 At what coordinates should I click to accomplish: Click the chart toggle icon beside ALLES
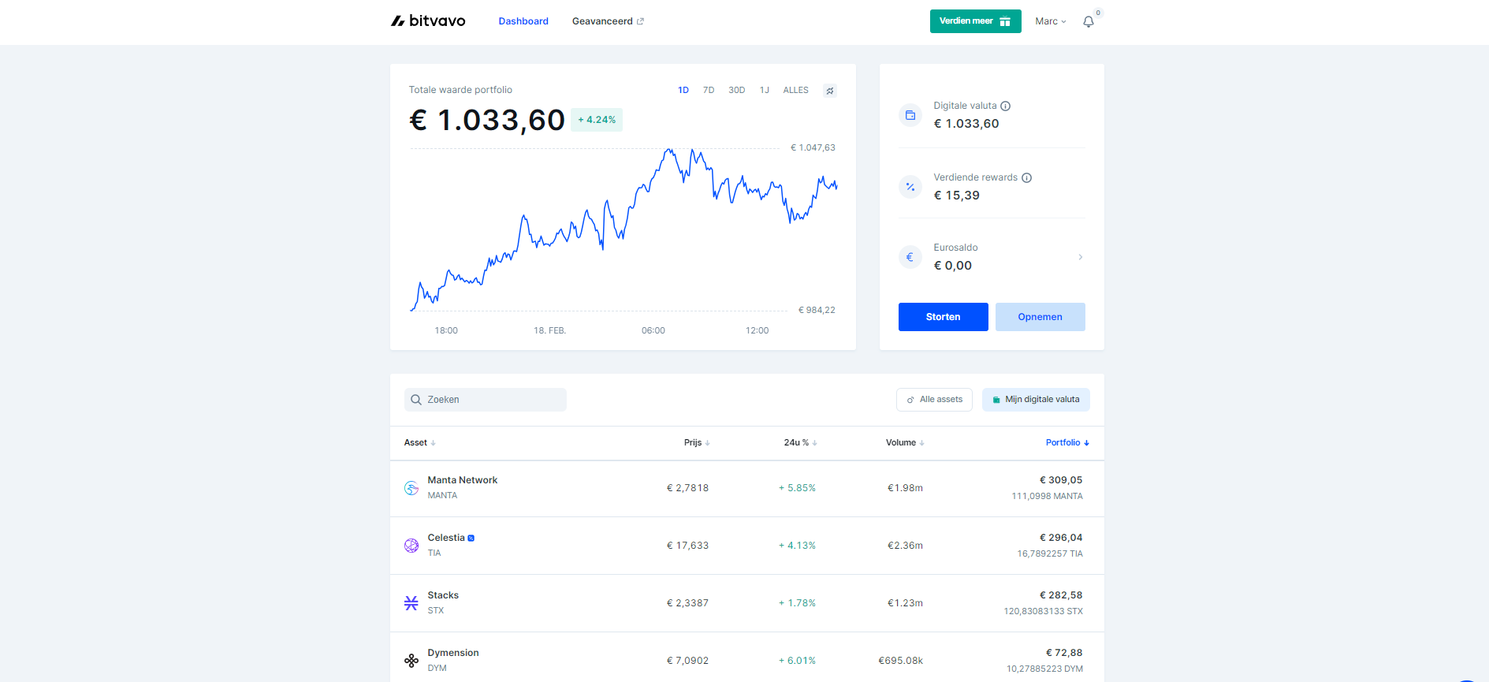click(x=829, y=91)
